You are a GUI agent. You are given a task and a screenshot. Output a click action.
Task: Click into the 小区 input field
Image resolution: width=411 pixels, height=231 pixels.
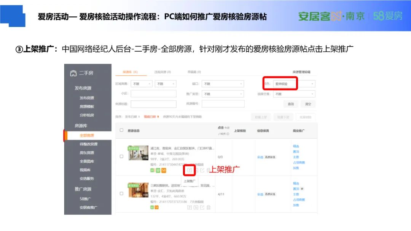click(154, 94)
